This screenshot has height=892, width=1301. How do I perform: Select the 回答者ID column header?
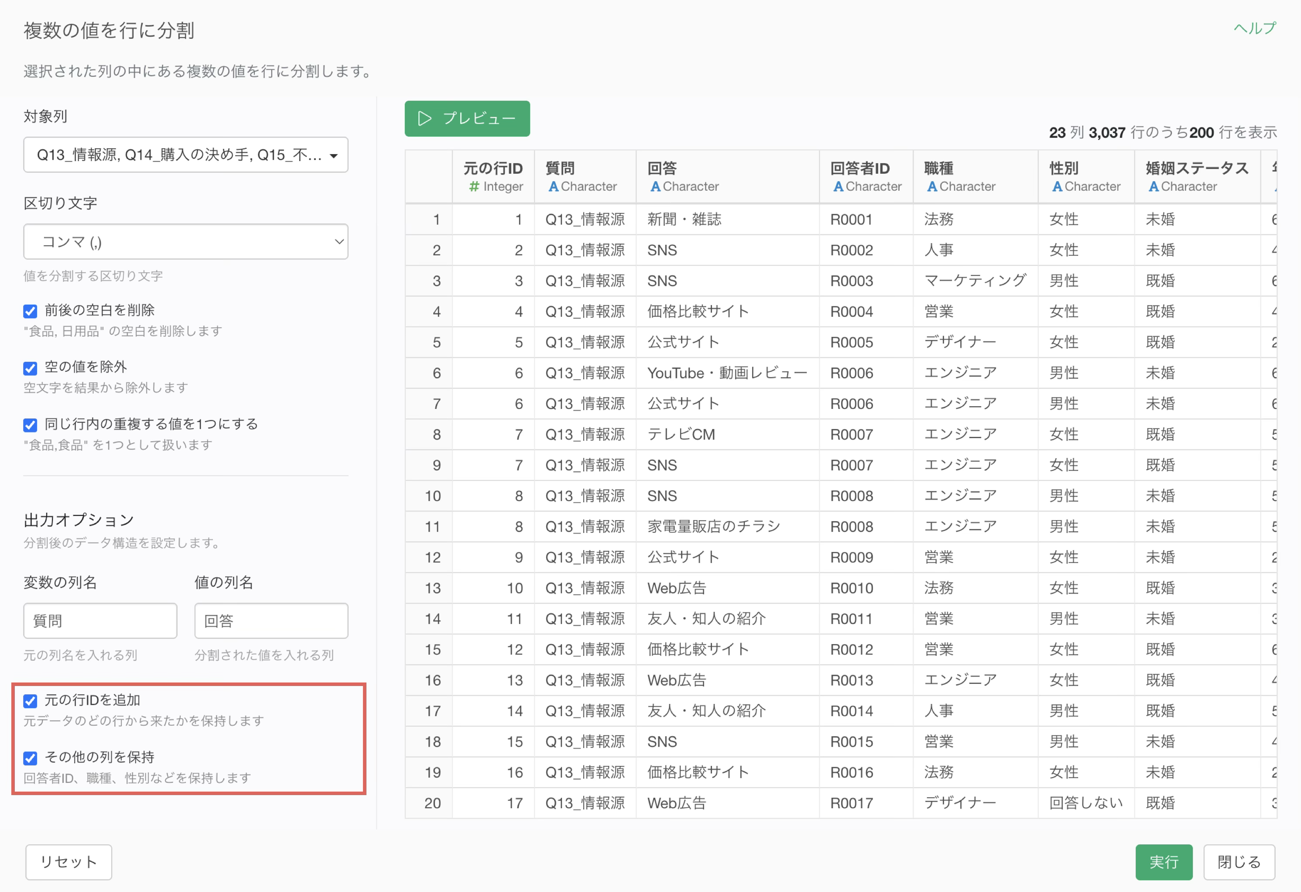[866, 176]
